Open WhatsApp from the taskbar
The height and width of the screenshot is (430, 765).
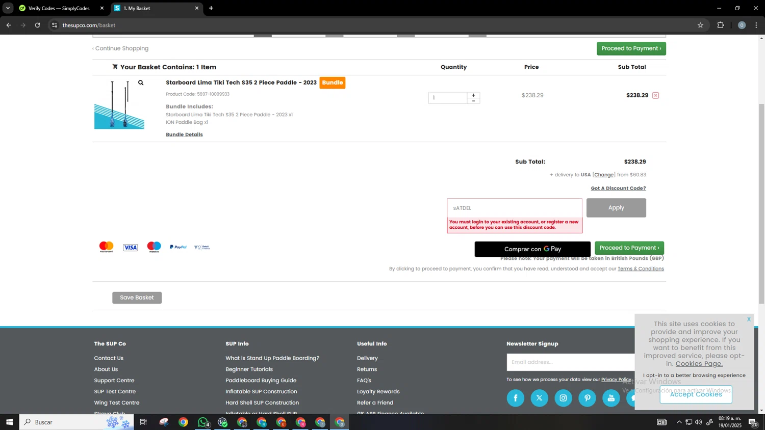[203, 422]
